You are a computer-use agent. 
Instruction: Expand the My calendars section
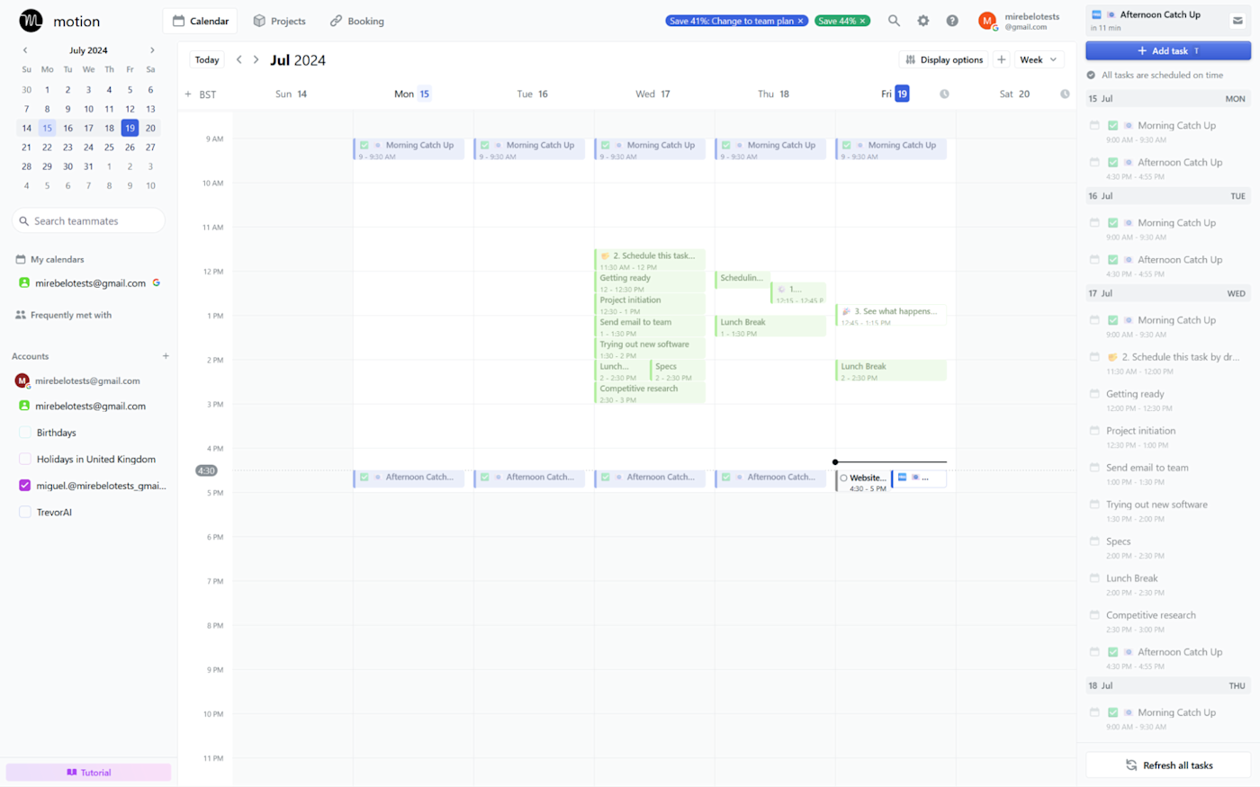click(50, 259)
